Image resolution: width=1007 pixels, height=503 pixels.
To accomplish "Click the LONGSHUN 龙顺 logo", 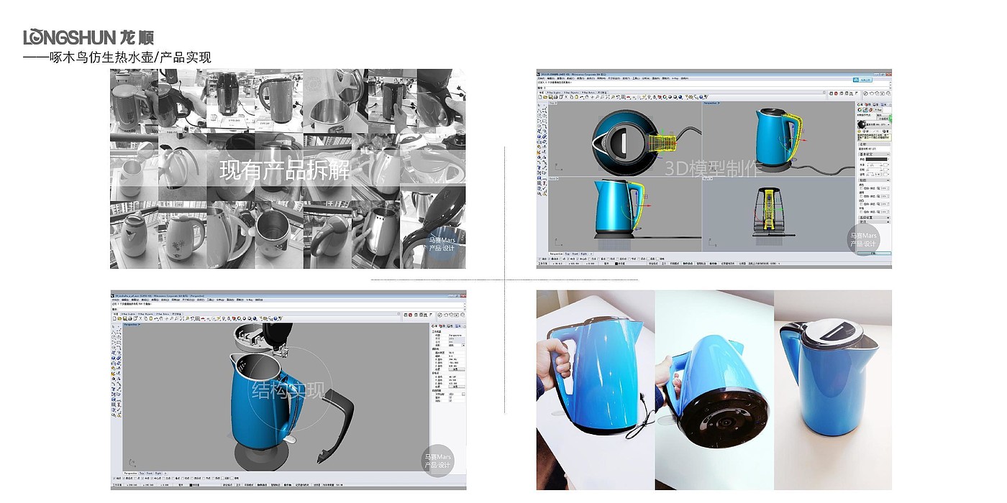I will pyautogui.click(x=88, y=37).
